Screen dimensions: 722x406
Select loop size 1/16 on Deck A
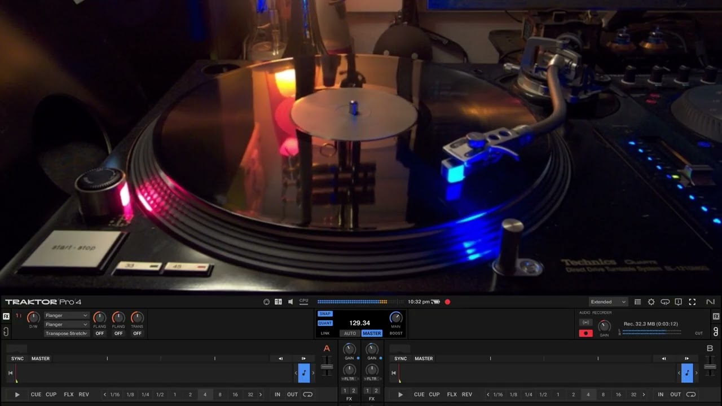click(115, 395)
